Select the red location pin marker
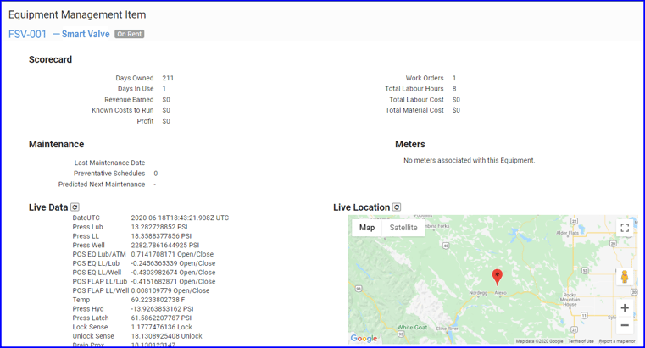 498,278
